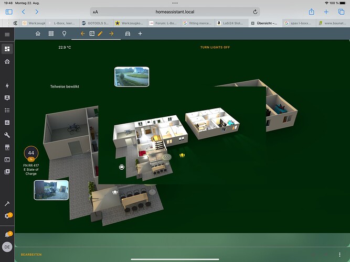
Task: Open Energy lightning bolt in sidebar
Action: [x=7, y=85]
